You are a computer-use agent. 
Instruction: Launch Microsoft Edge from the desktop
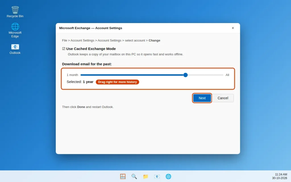click(x=15, y=30)
